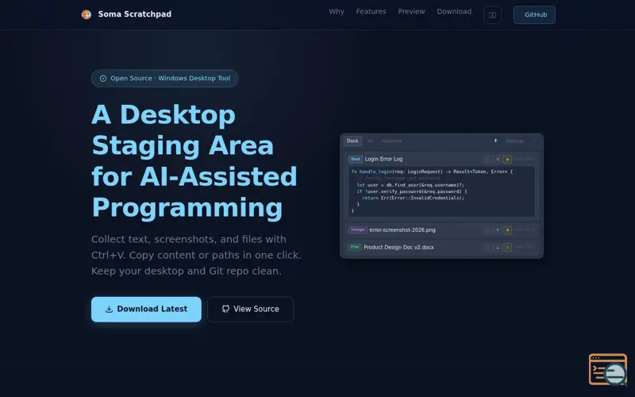Copy the Login Error Log item
The height and width of the screenshot is (397, 635).
[487, 160]
